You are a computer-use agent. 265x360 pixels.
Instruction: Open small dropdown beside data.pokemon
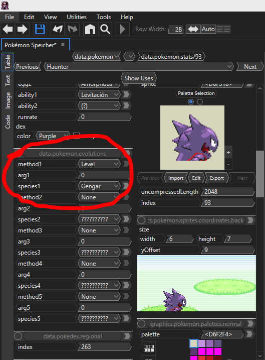pos(129,56)
